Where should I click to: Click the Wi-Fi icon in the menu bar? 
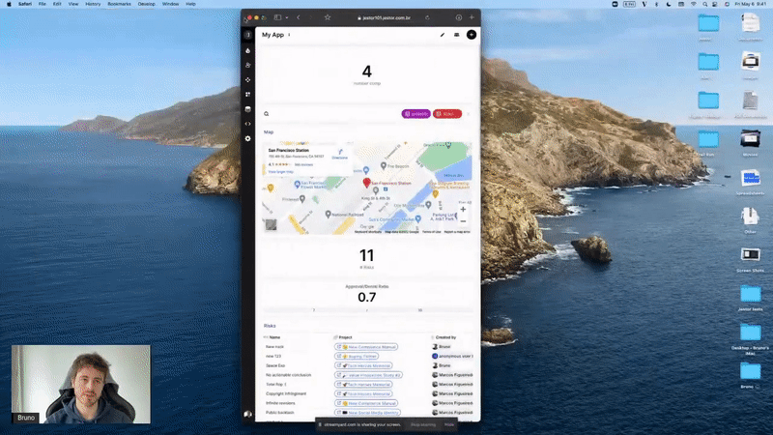coord(694,4)
